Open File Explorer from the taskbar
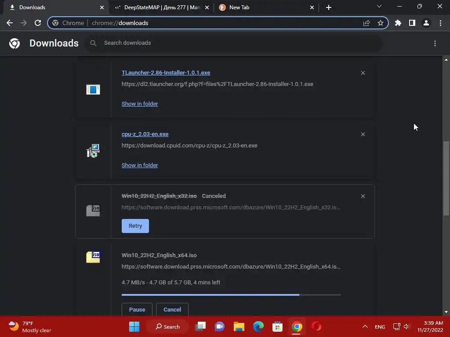450x337 pixels. (239, 326)
